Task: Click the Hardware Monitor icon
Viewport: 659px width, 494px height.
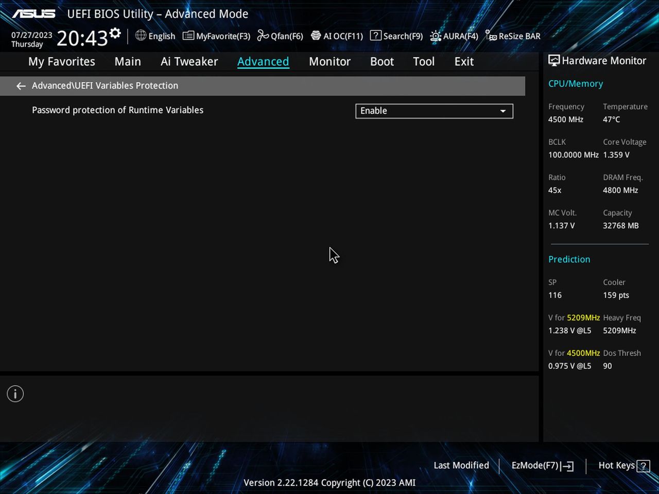Action: click(x=554, y=61)
